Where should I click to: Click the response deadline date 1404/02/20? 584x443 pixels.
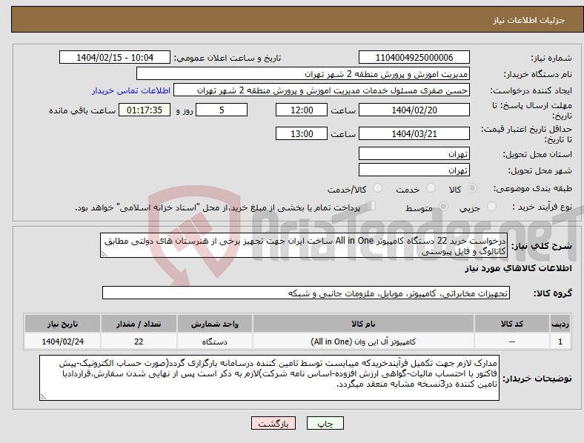point(414,110)
